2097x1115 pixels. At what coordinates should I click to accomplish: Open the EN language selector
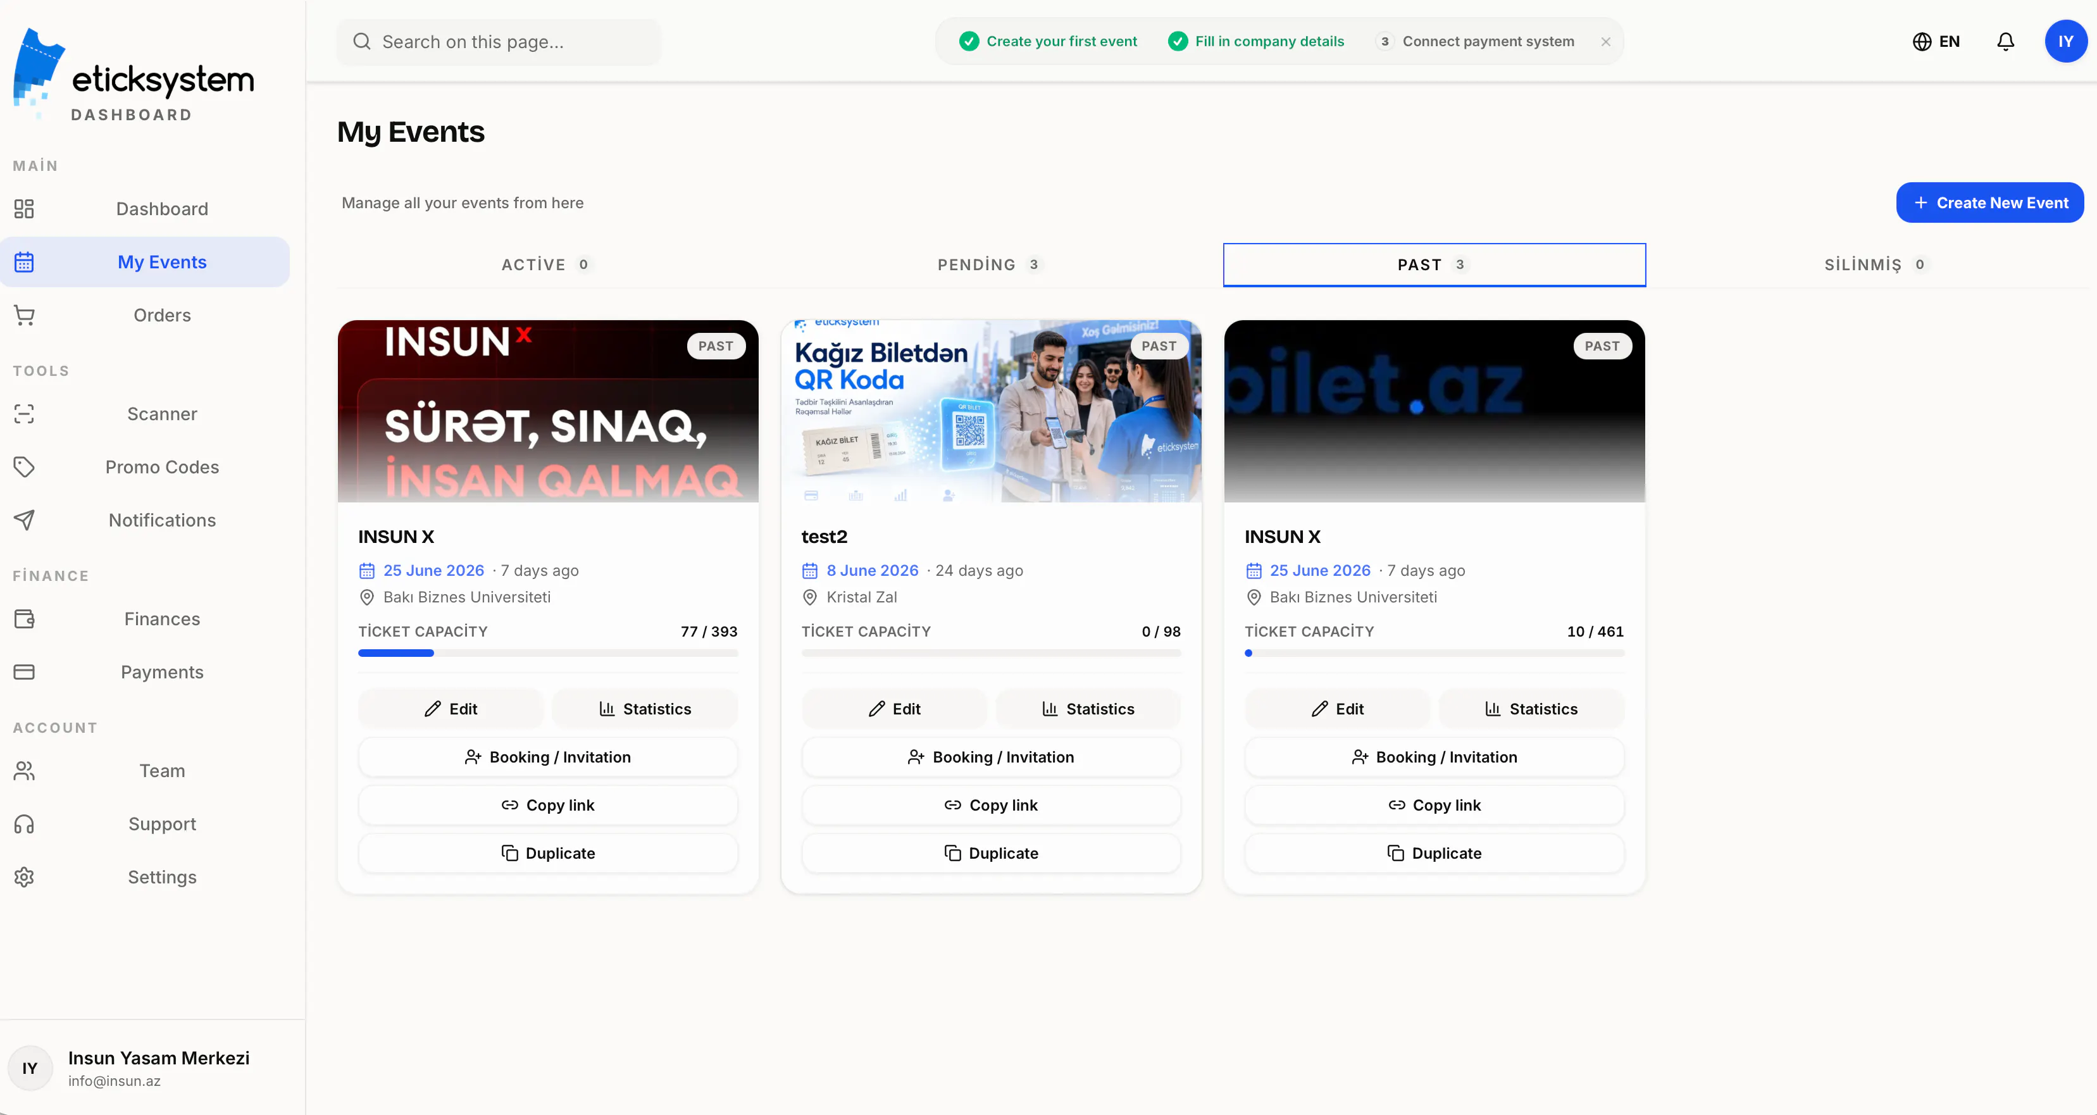point(1936,42)
